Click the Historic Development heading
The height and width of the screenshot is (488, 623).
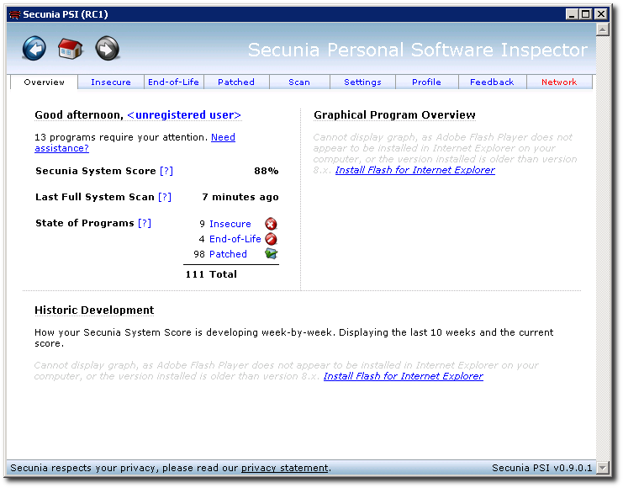tap(94, 310)
